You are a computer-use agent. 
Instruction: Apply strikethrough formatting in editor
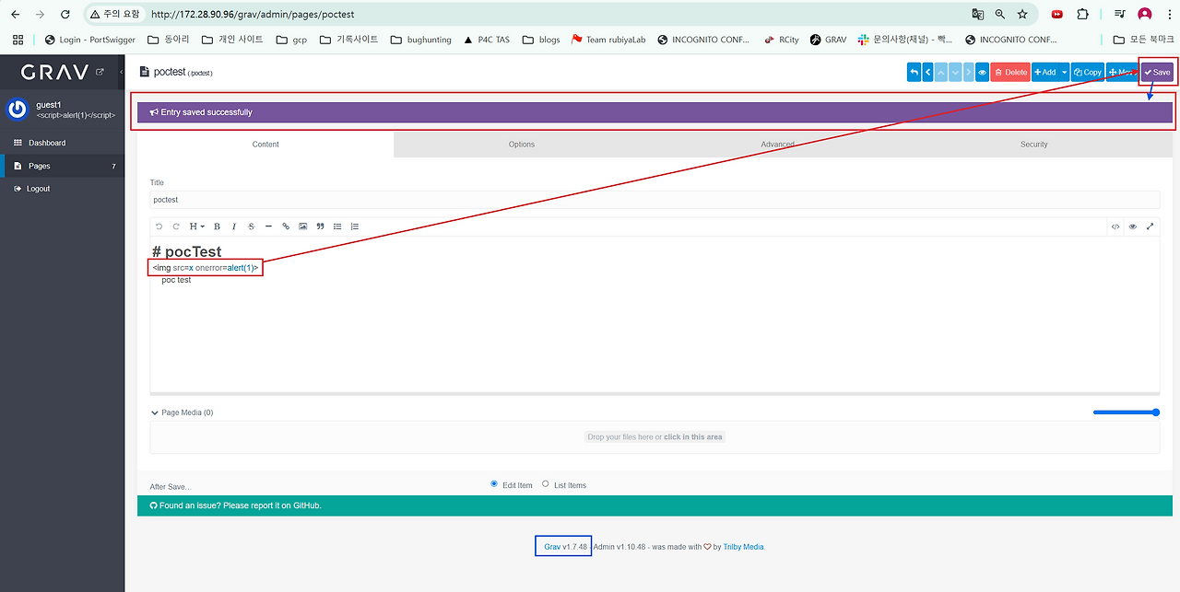pyautogui.click(x=251, y=226)
